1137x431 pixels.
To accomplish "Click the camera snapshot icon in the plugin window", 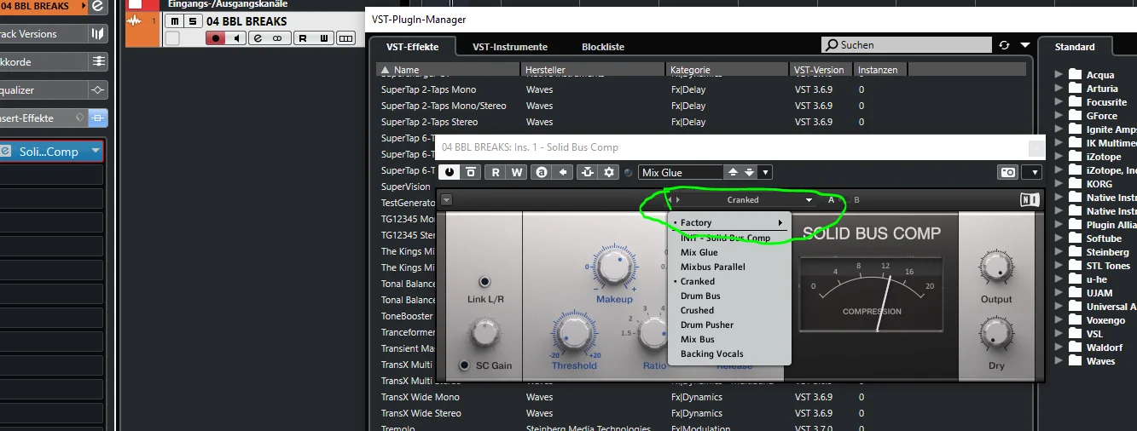I will click(x=1008, y=172).
